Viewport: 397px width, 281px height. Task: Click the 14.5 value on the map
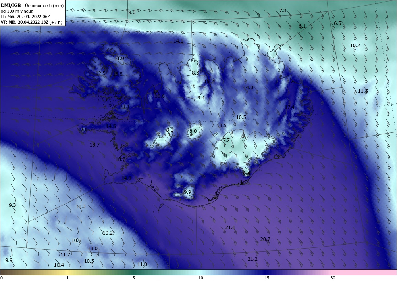point(111,126)
